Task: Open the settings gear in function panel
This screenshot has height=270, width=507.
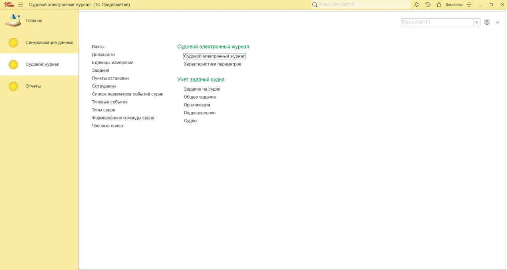Action: (487, 22)
